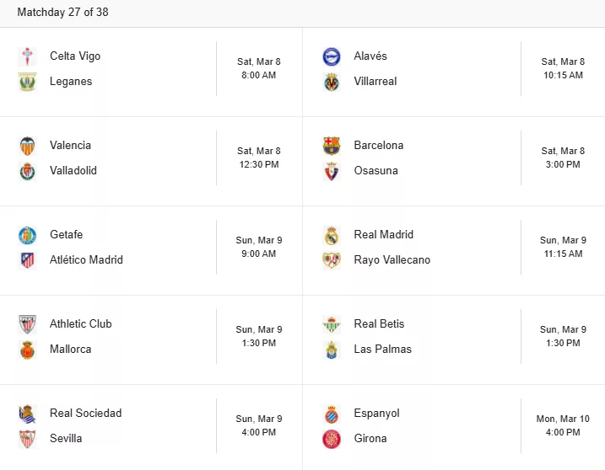The height and width of the screenshot is (470, 605).
Task: Click the Barcelona club crest
Action: point(332,146)
